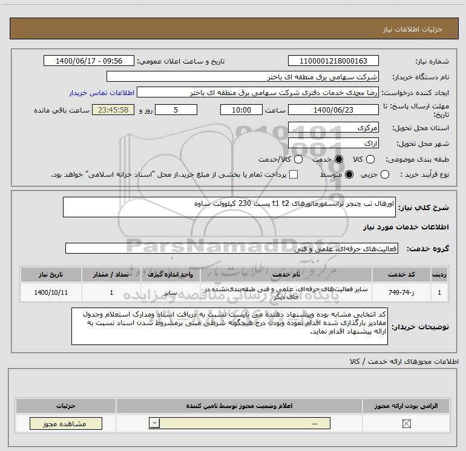This screenshot has width=466, height=451.
Task: Toggle the اسناد خزانه اسلامی payment checkbox
Action: (294, 174)
